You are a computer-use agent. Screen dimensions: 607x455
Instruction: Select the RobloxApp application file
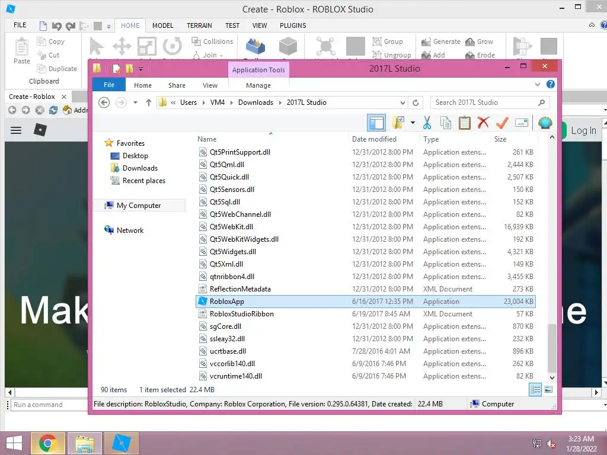point(366,302)
